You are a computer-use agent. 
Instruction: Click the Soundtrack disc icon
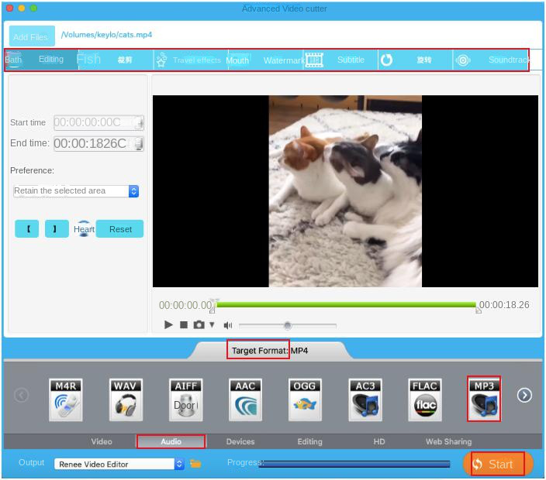pos(463,60)
